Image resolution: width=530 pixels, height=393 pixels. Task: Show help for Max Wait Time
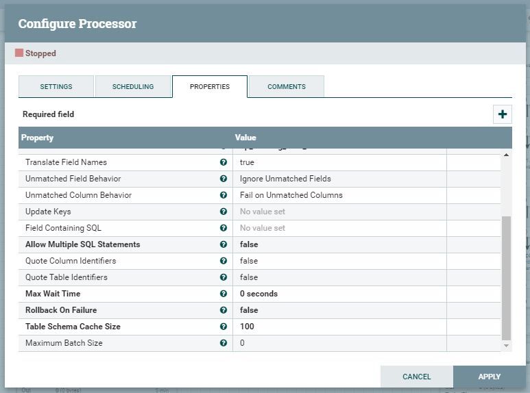point(224,294)
